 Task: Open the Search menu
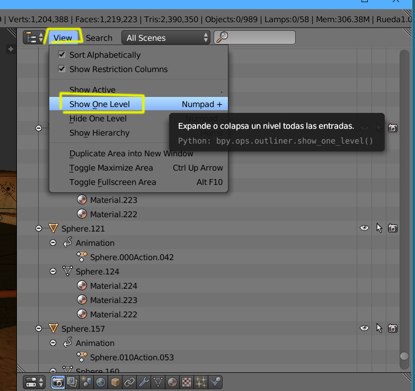[x=99, y=38]
